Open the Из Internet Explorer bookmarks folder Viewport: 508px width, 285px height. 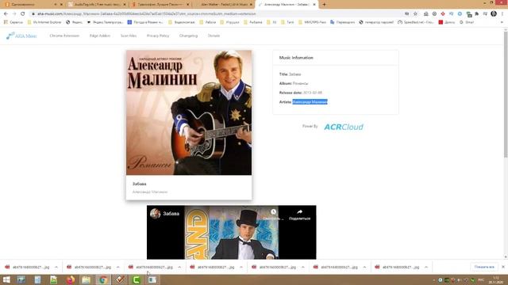tap(44, 22)
